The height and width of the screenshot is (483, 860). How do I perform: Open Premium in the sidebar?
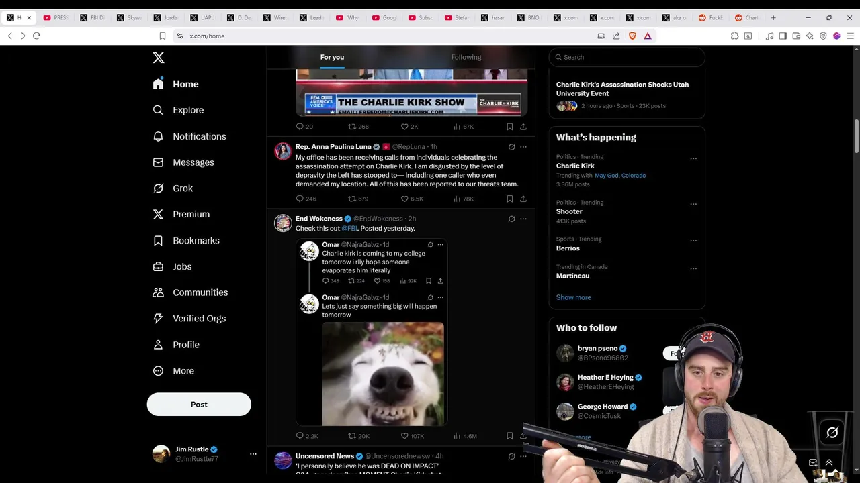[181, 215]
